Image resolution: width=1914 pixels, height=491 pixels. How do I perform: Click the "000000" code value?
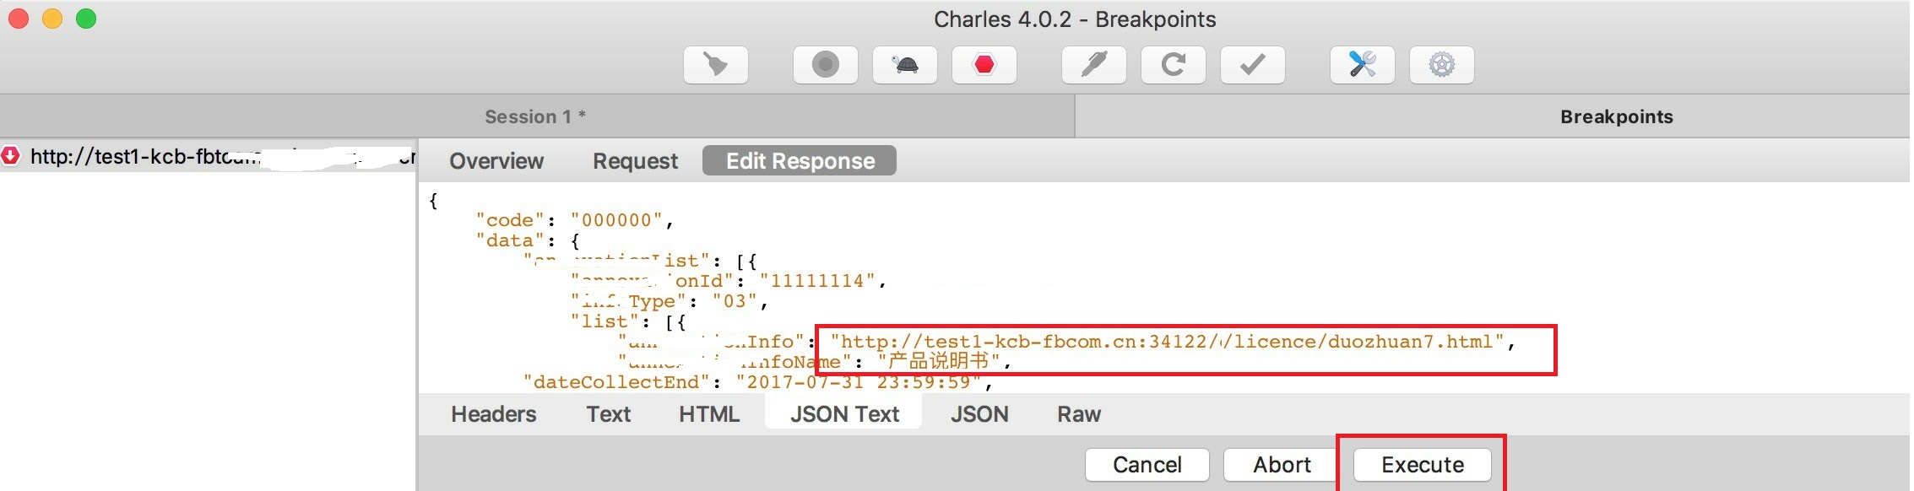click(x=617, y=220)
